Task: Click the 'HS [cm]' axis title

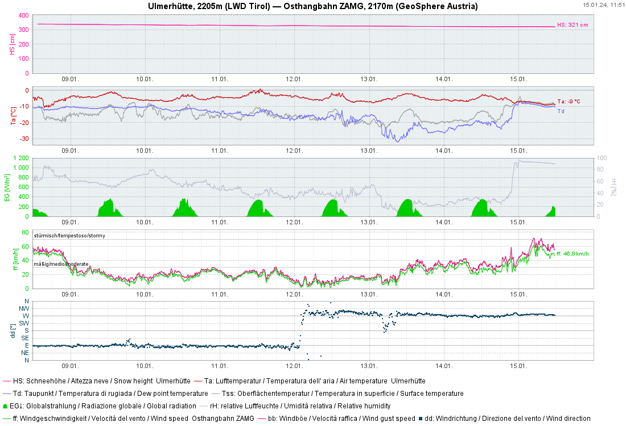Action: point(13,44)
